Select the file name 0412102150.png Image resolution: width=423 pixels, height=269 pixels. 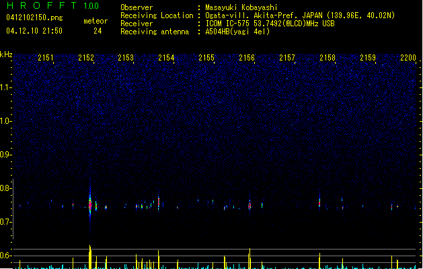[34, 18]
